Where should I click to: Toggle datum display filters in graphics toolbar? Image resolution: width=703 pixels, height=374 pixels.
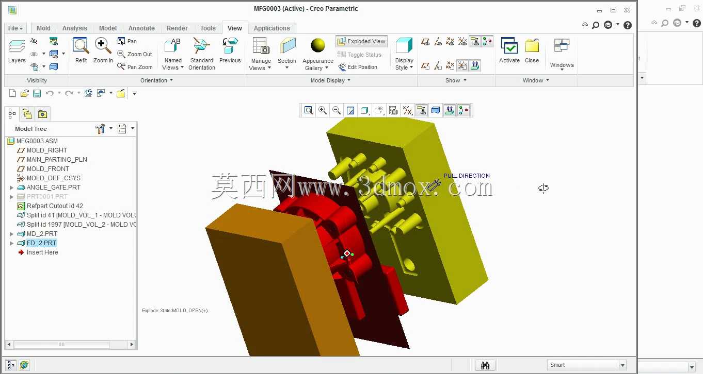click(x=407, y=110)
